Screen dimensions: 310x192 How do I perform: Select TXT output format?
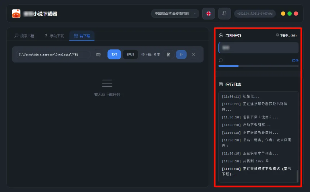click(x=114, y=54)
